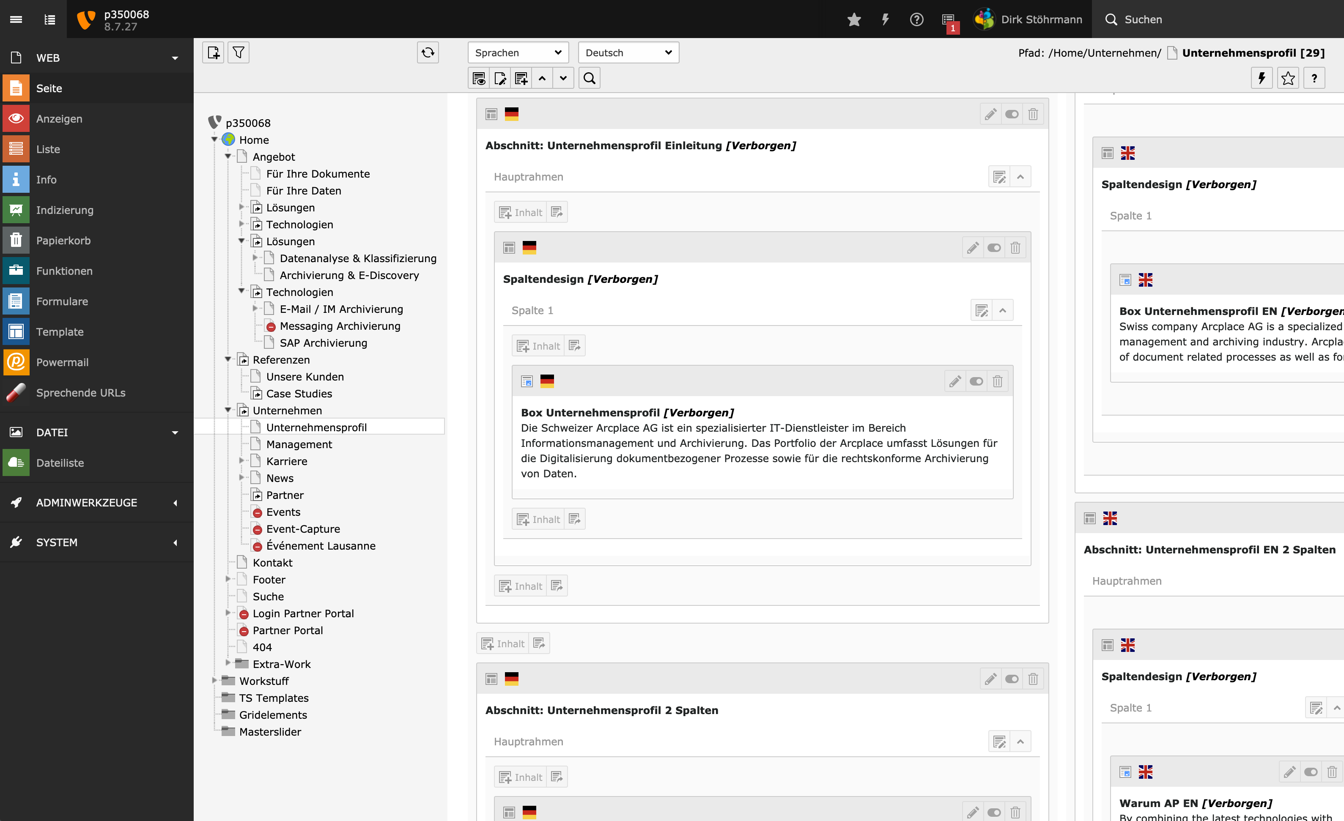Open the help question mark menu
1344x821 pixels.
coord(916,19)
